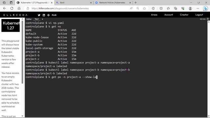Reload the page with refresh icon
This screenshot has width=210, height=118.
tap(12, 8)
